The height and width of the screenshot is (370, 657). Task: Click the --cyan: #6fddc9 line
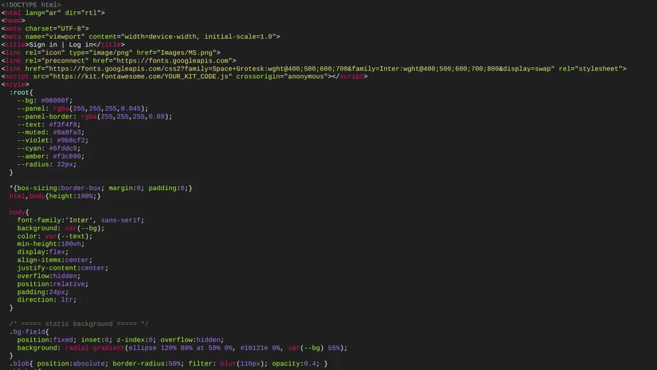tap(49, 149)
